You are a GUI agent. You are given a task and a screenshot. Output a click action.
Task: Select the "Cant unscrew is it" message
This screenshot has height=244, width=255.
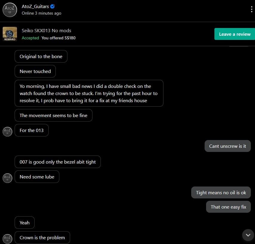228,146
